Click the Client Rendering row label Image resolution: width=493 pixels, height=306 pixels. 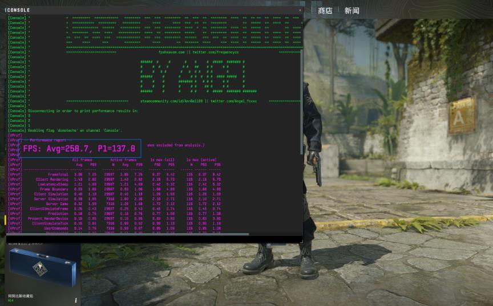pyautogui.click(x=52, y=179)
